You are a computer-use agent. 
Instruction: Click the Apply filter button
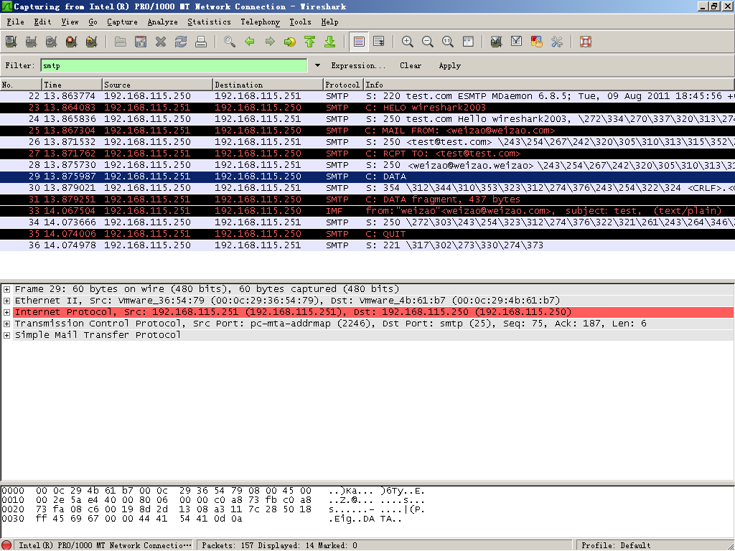coord(449,65)
